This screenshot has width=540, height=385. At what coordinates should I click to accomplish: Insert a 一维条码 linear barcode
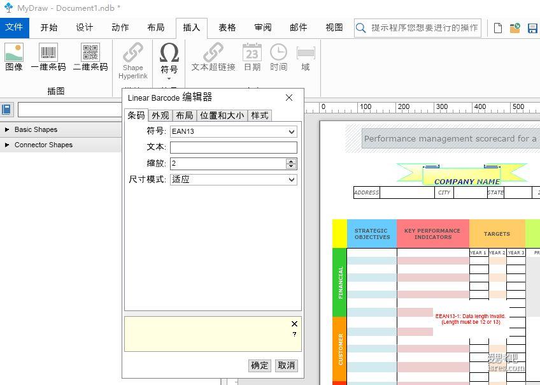[48, 57]
